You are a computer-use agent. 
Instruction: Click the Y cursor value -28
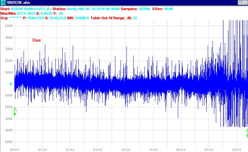click(x=60, y=13)
